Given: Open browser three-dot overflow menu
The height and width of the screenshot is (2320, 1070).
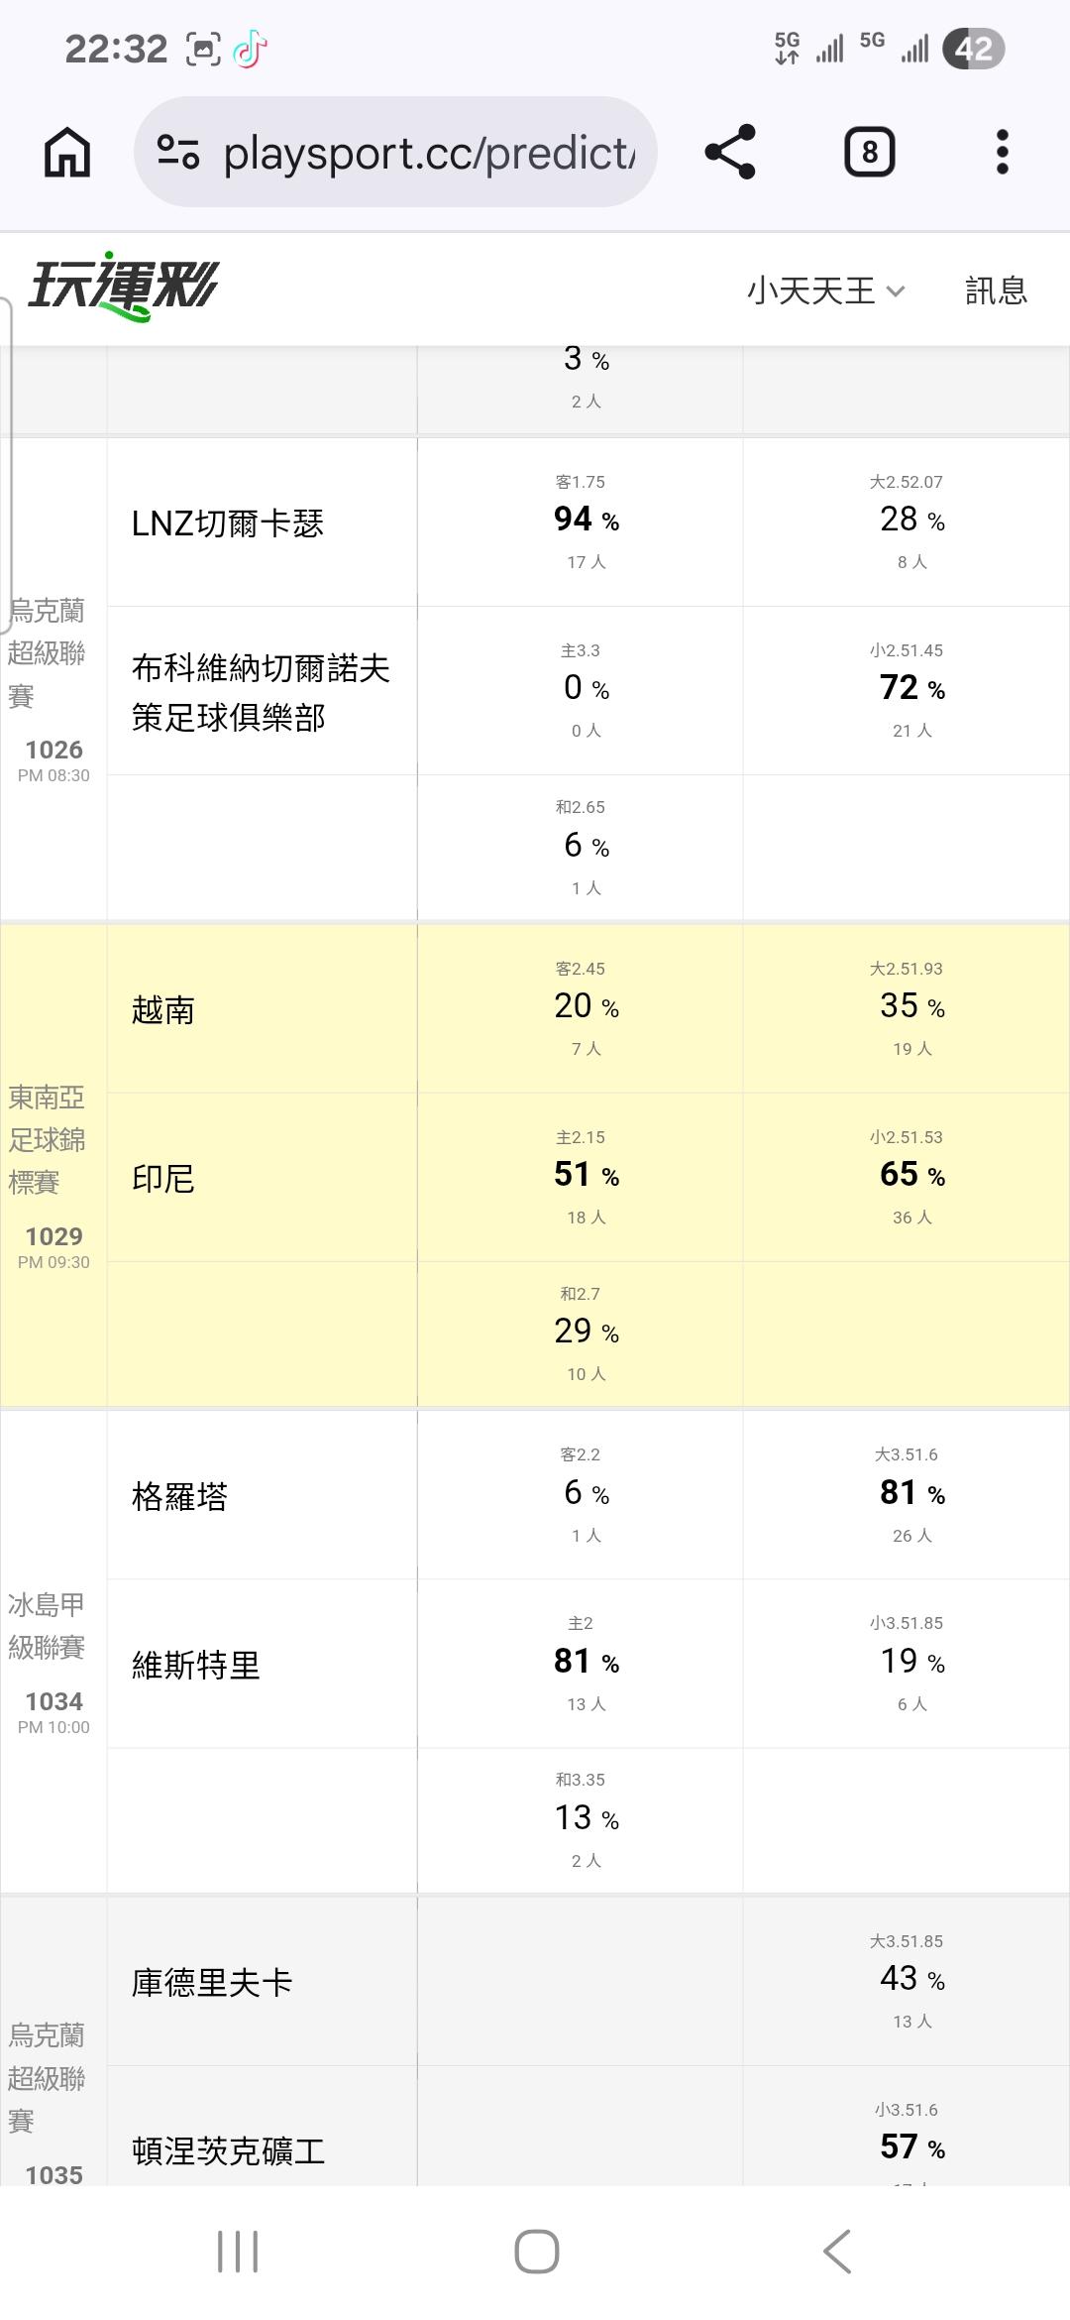Looking at the screenshot, I should coord(1002,152).
